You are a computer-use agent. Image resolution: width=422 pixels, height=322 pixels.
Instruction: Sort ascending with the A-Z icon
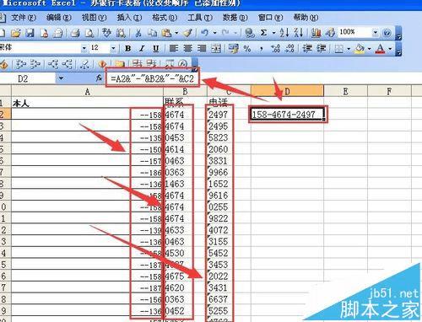(x=284, y=33)
